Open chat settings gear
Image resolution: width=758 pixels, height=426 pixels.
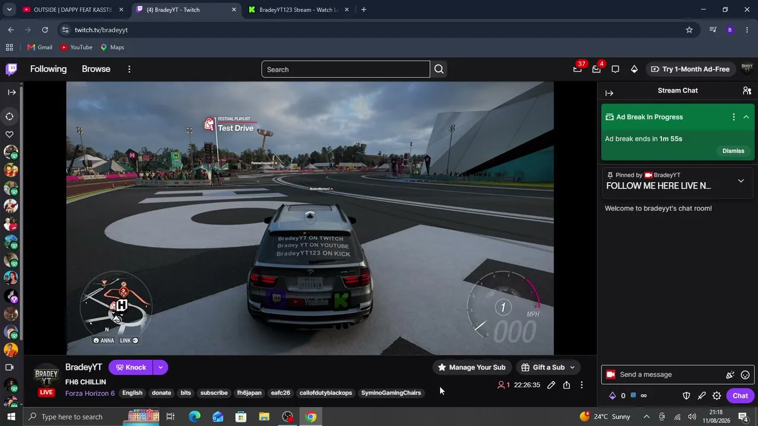717,396
